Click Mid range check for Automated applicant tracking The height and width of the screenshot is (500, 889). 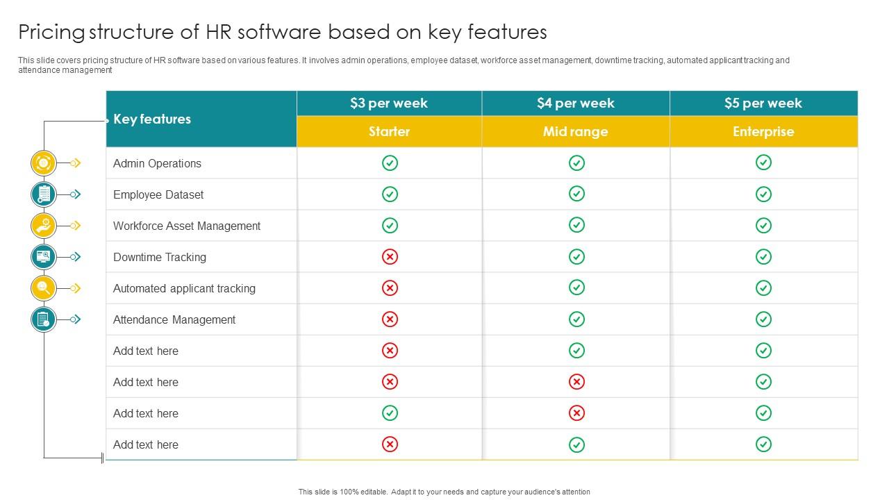click(x=576, y=287)
